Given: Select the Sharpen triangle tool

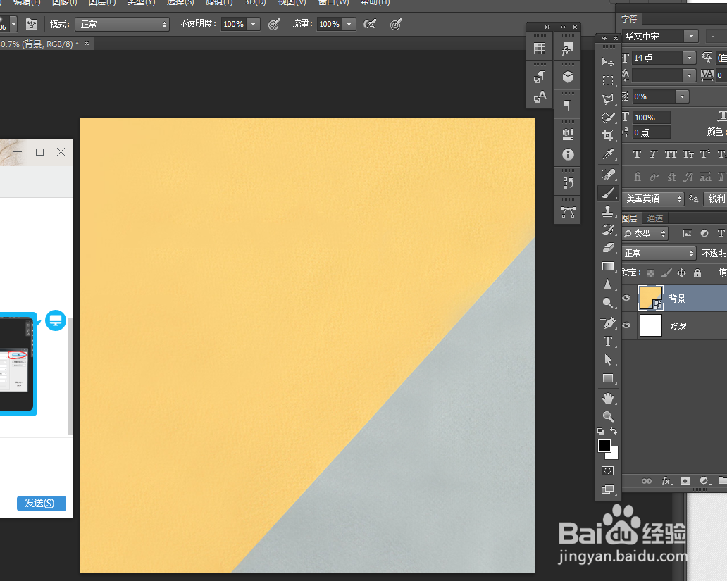Looking at the screenshot, I should click(x=608, y=285).
